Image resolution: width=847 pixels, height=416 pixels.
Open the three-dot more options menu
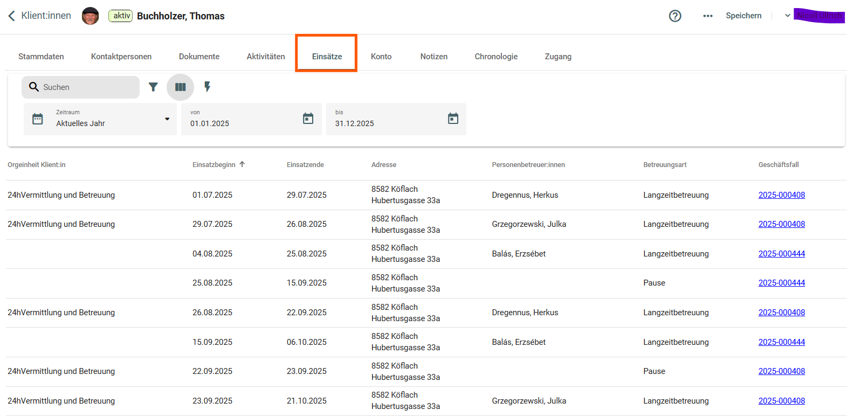click(x=707, y=16)
